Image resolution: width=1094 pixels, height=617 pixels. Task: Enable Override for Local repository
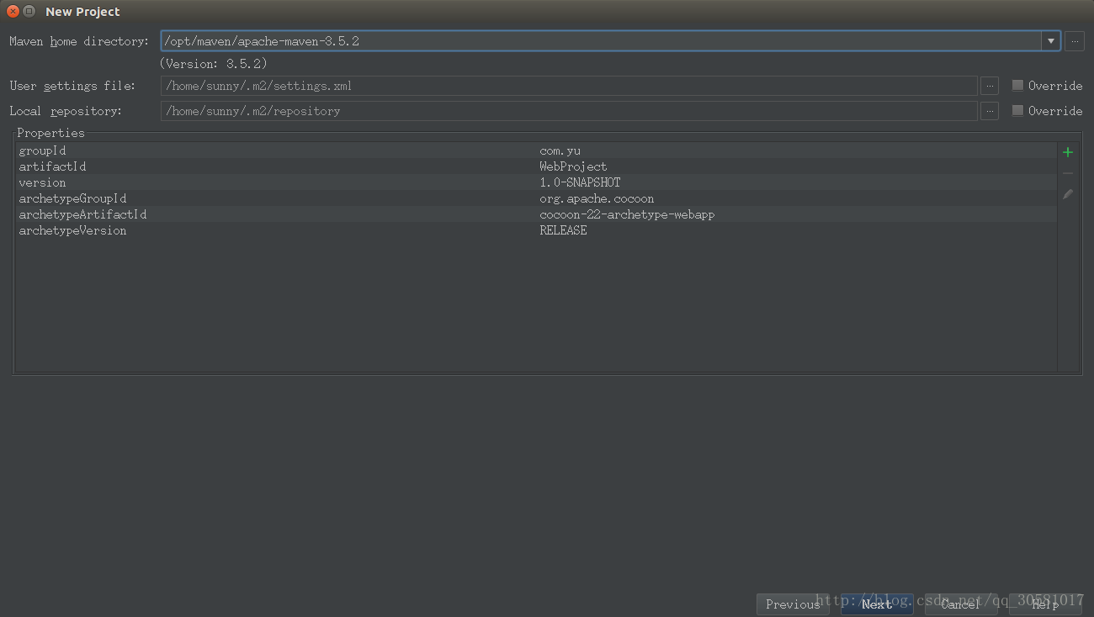click(x=1047, y=111)
